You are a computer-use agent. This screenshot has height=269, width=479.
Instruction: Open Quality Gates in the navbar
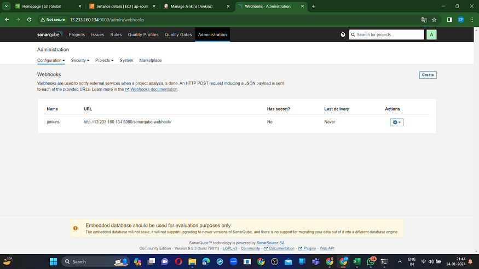tap(178, 35)
